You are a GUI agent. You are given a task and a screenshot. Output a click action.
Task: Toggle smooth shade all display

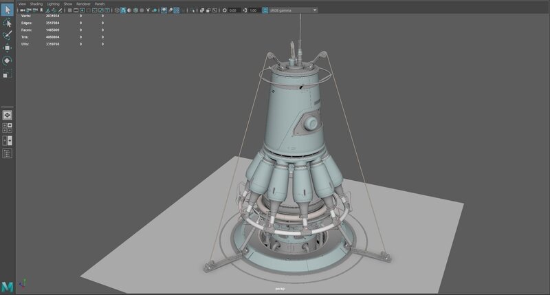pyautogui.click(x=124, y=10)
